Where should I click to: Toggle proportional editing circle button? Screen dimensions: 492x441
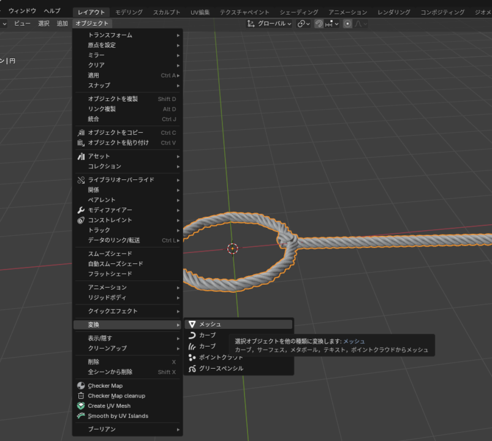pos(347,23)
